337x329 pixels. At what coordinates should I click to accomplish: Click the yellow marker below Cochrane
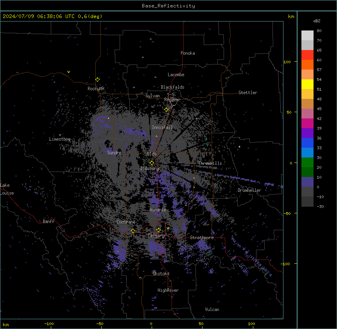pos(133,231)
